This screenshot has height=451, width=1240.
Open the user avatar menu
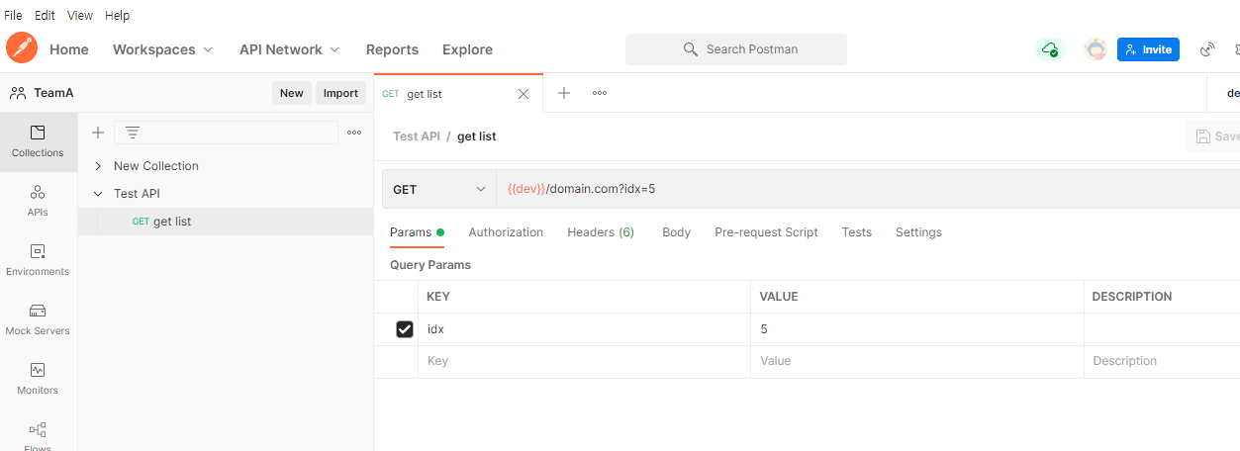pyautogui.click(x=1095, y=49)
